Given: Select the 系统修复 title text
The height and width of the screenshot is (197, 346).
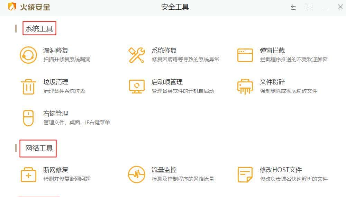Looking at the screenshot, I should click(x=164, y=50).
